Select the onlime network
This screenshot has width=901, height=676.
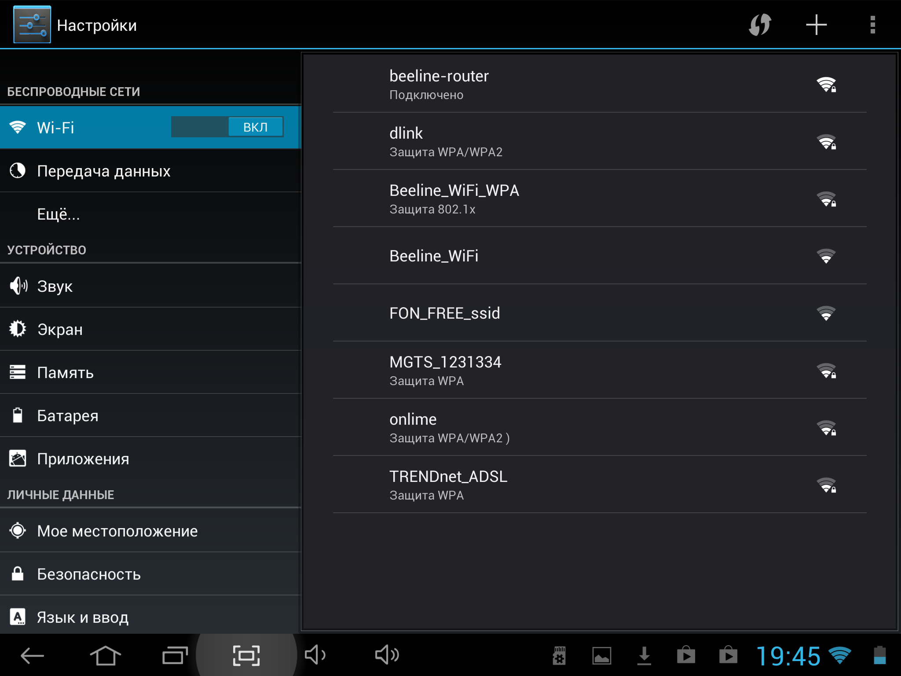click(x=600, y=427)
